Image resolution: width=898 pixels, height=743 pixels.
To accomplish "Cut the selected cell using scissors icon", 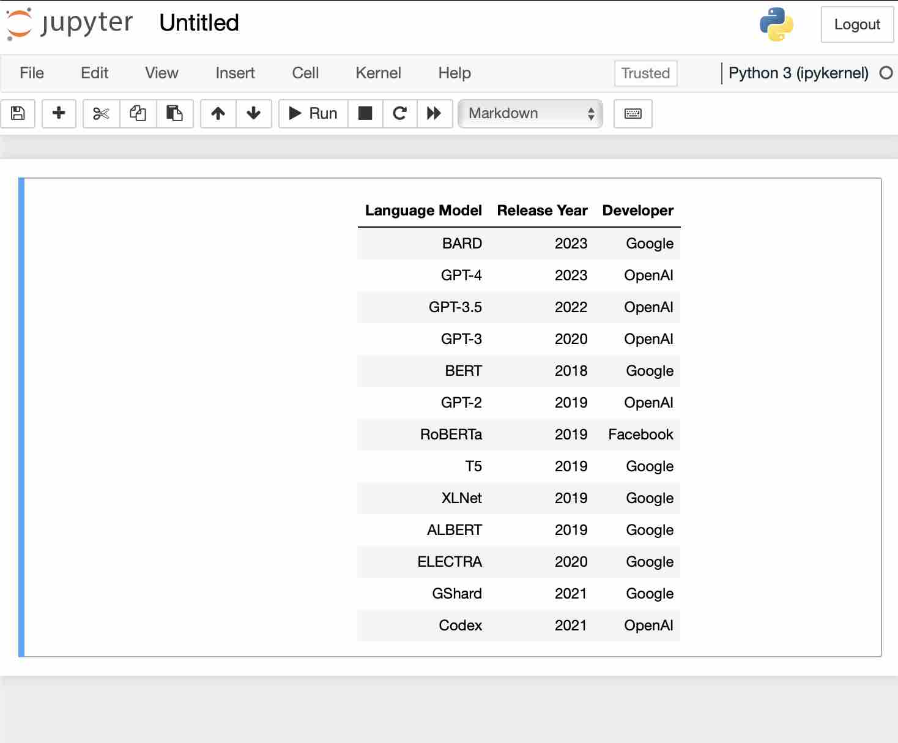I will (100, 114).
